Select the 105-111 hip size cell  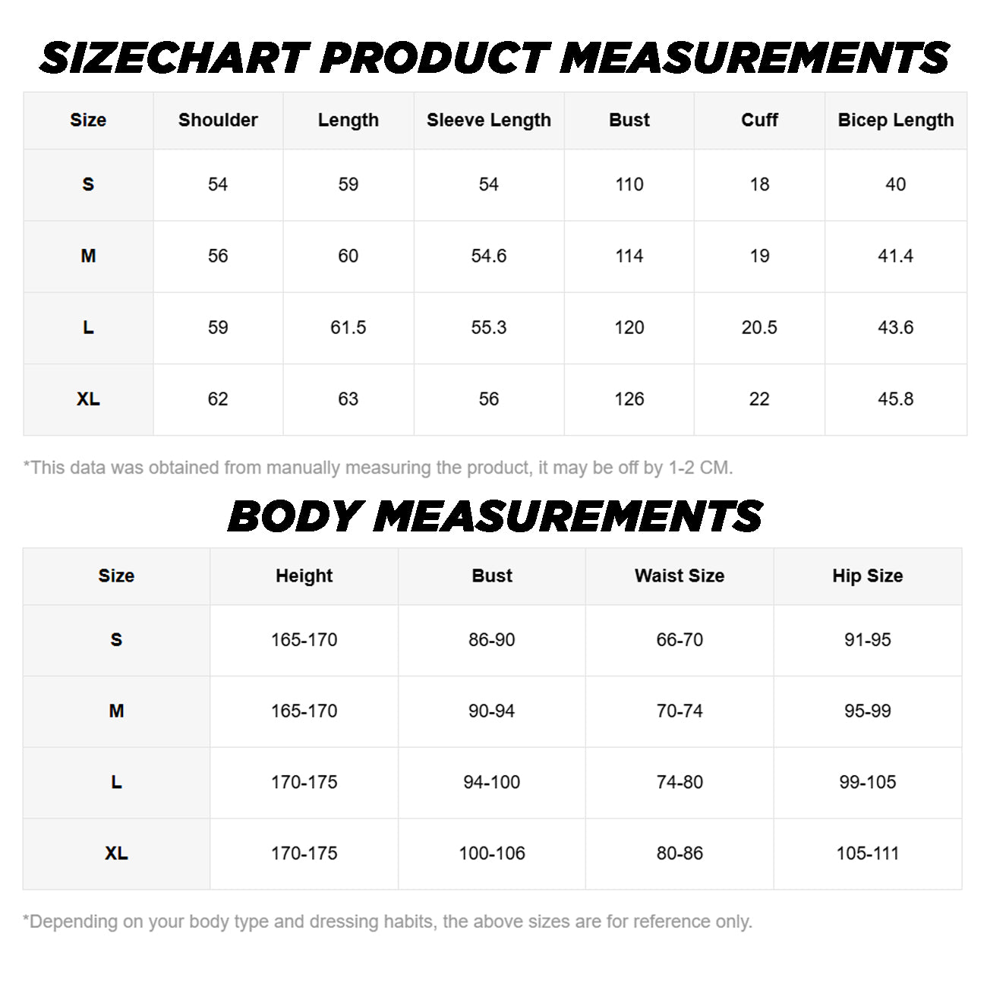[867, 853]
